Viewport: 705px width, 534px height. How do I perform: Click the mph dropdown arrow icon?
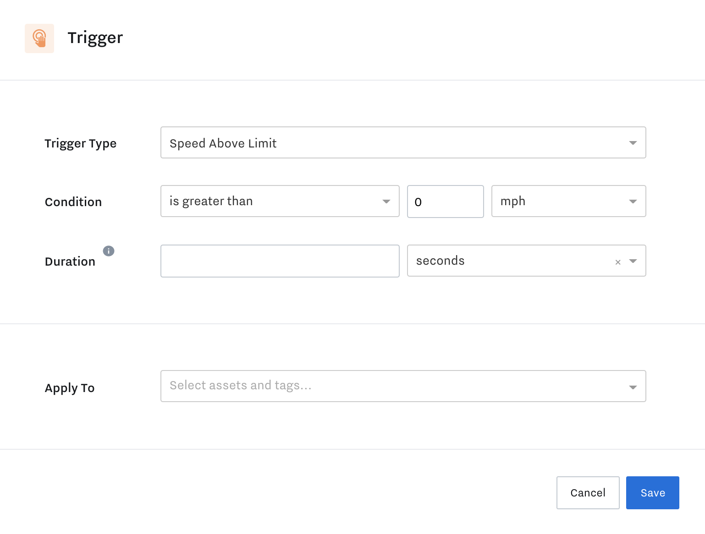[x=633, y=201]
